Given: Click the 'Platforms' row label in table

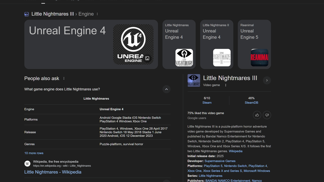Looking at the screenshot, I should click(31, 120).
